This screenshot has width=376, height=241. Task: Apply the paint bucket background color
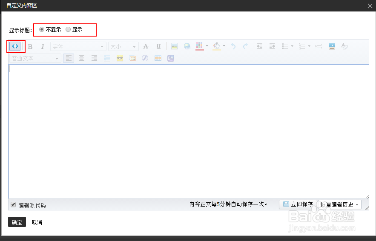(217, 46)
